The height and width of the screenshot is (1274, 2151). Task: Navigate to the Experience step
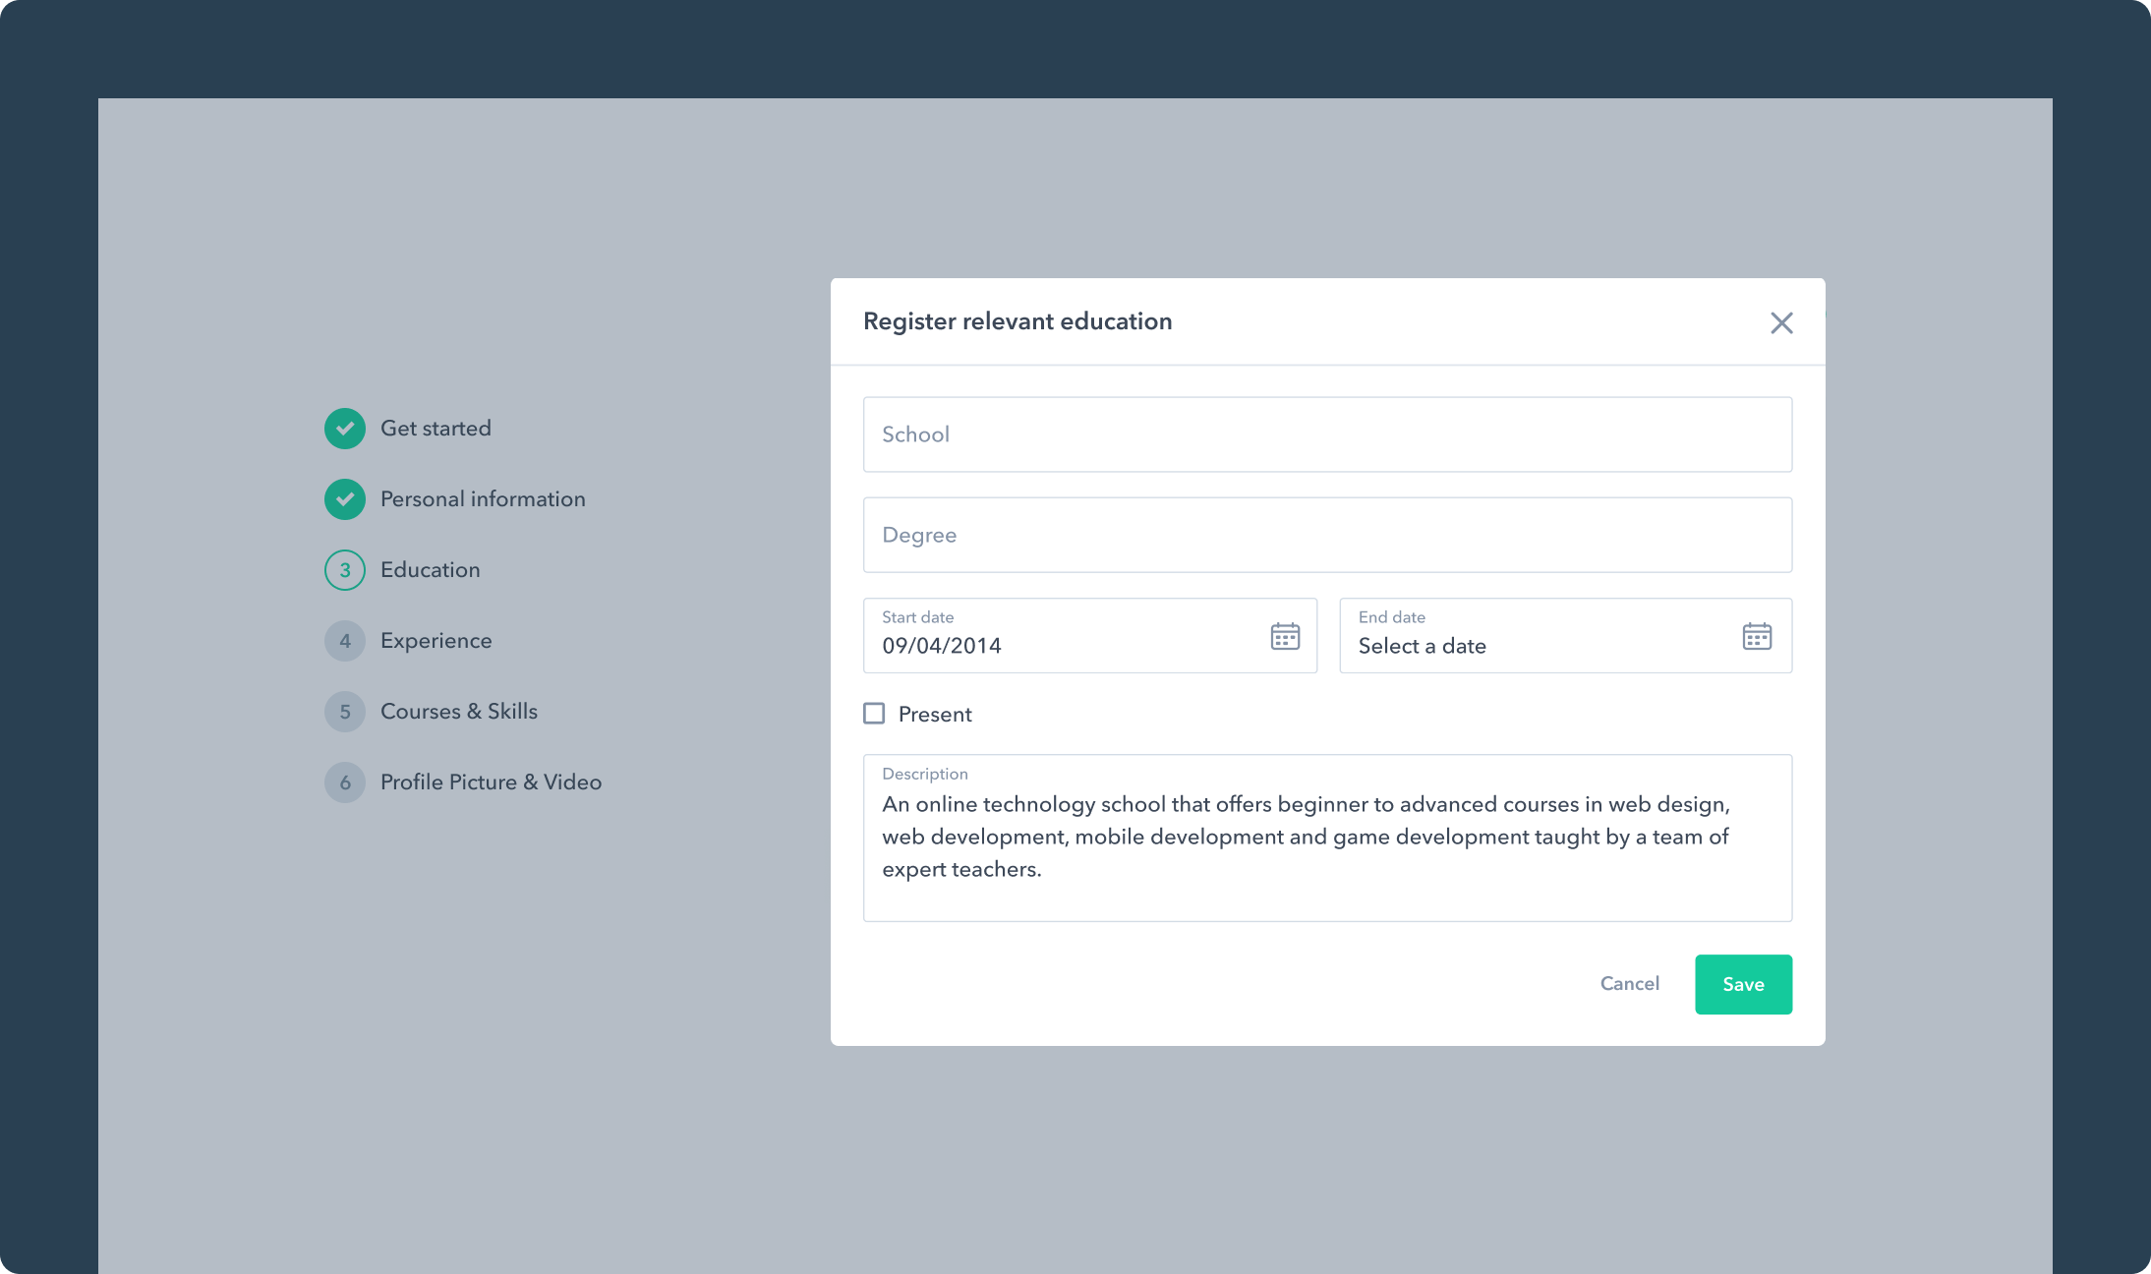(436, 640)
